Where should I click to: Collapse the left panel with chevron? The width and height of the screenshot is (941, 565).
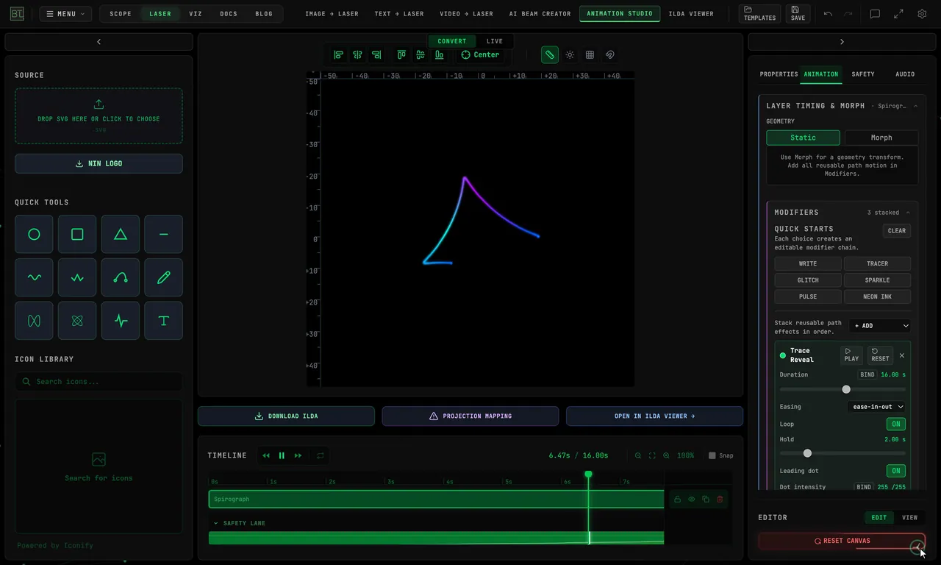point(99,42)
